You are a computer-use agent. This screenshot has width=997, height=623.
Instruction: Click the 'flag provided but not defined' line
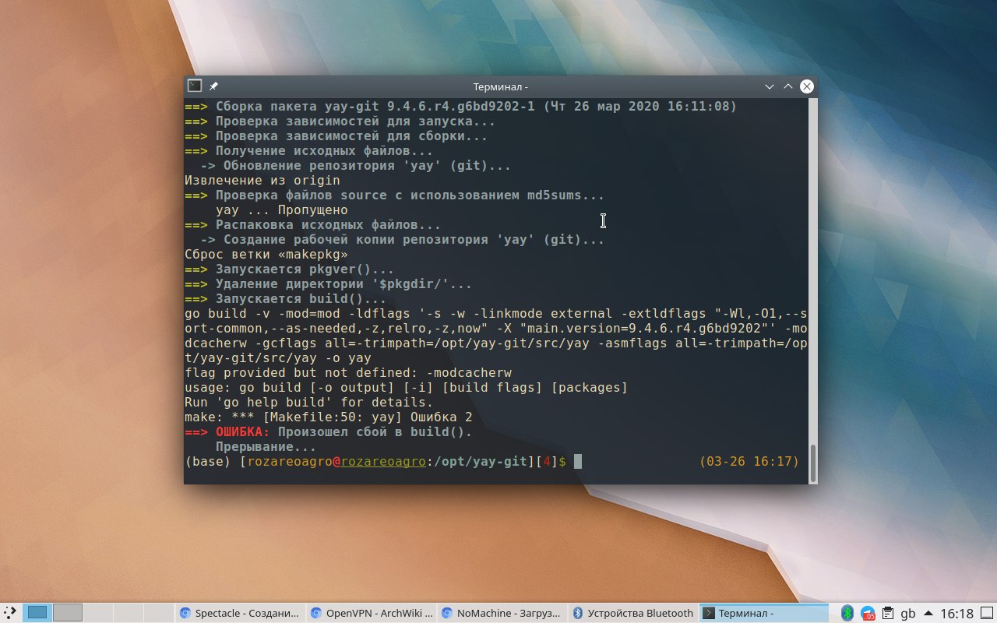tap(348, 373)
